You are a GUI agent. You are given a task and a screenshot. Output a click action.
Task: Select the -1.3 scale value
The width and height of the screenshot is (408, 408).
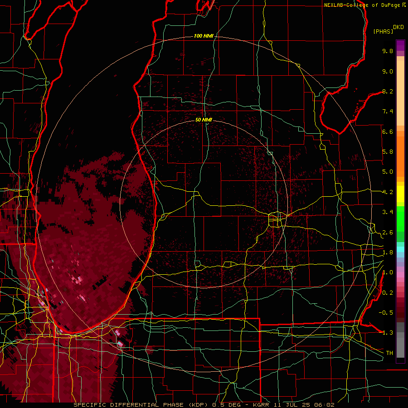(x=386, y=333)
